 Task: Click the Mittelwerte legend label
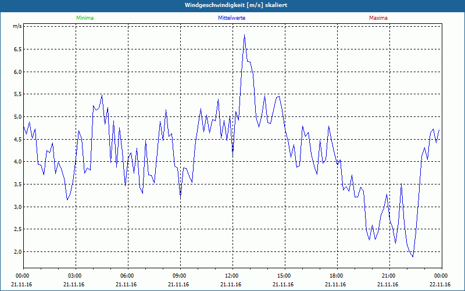coord(231,18)
